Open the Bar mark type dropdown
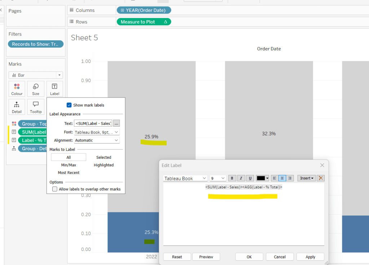Viewport: 369px width, 265px height. point(36,75)
